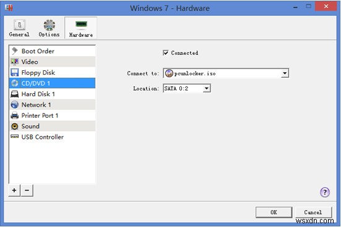Remove selected device with minus button

27,191
